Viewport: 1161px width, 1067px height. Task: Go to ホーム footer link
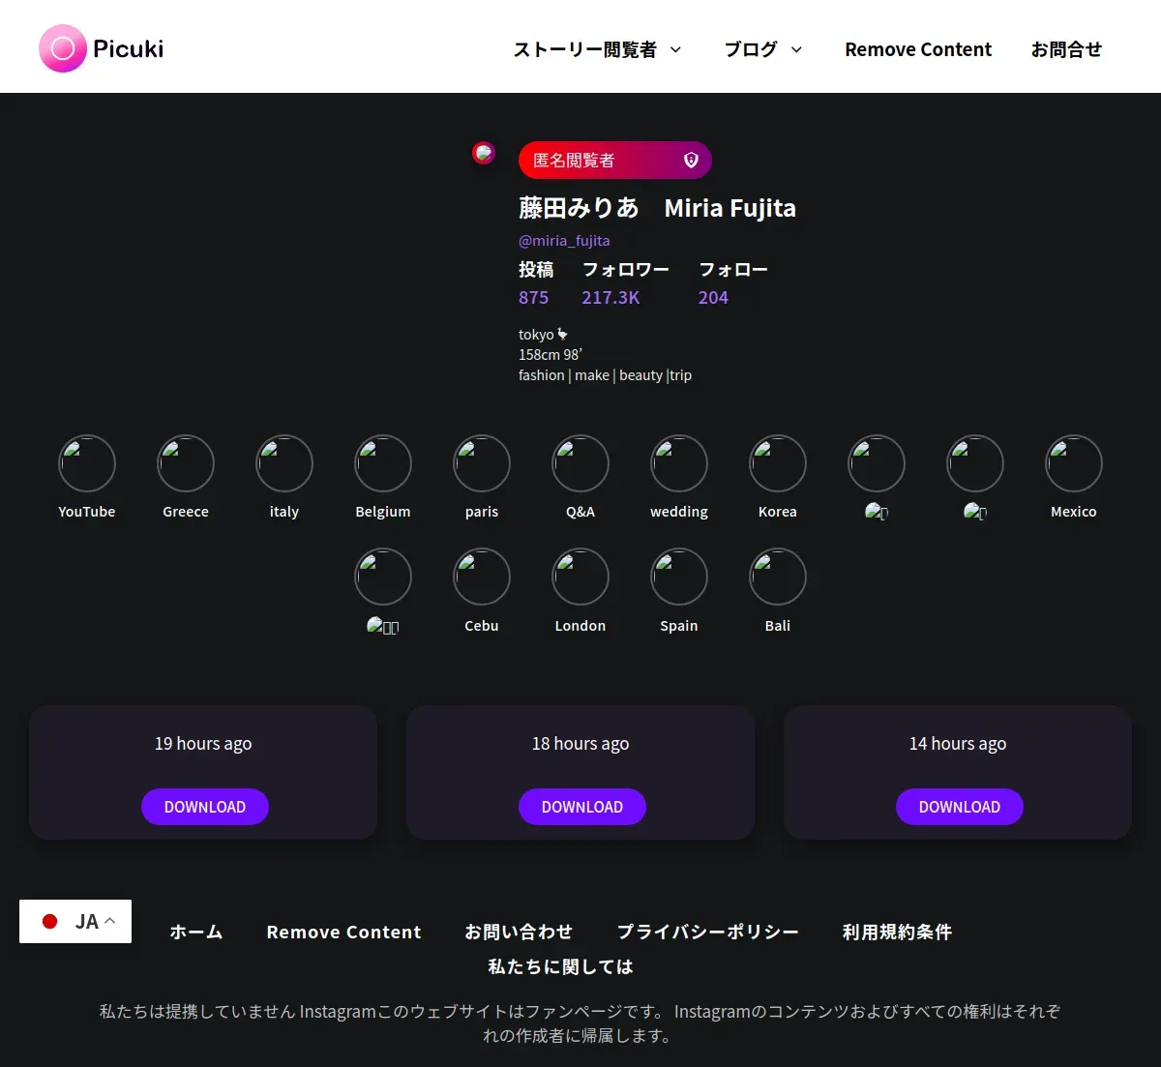pos(196,933)
